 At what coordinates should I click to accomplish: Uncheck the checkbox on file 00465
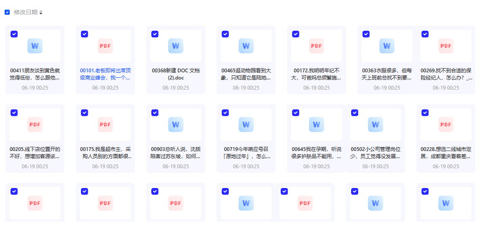tap(225, 34)
